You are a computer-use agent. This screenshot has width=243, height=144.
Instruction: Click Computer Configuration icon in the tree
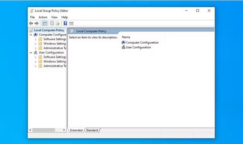[36, 35]
